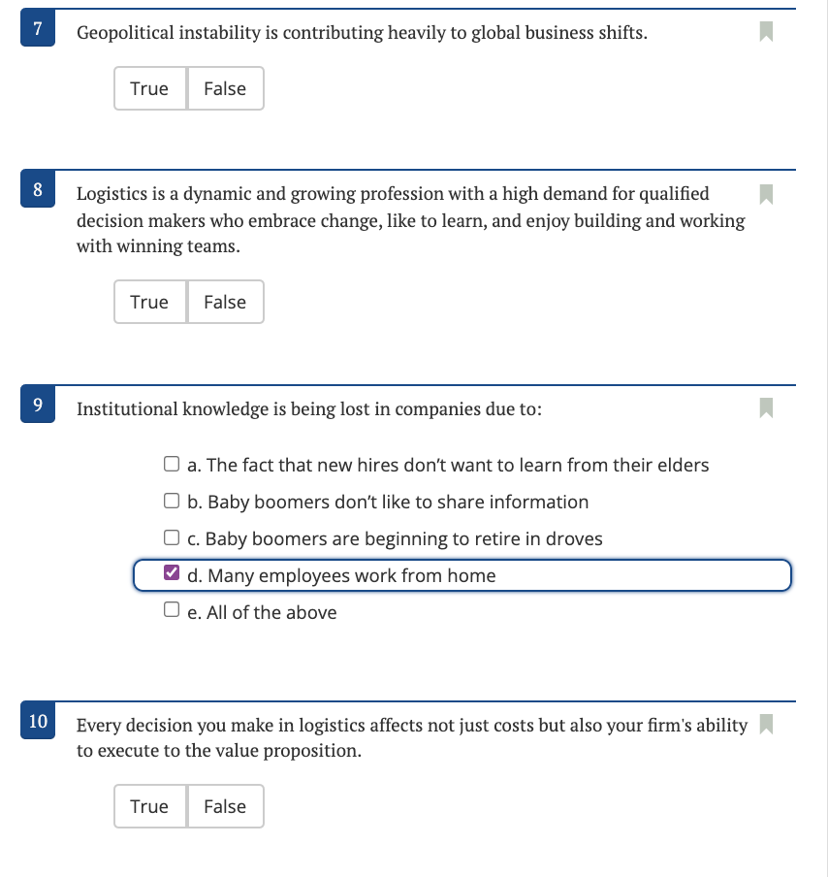The width and height of the screenshot is (828, 877).
Task: Bookmark question 9
Action: (766, 408)
